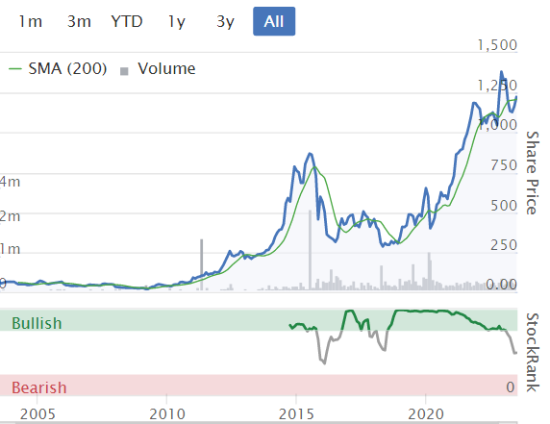Select the 3y time range
This screenshot has height=424, width=550.
pos(225,22)
